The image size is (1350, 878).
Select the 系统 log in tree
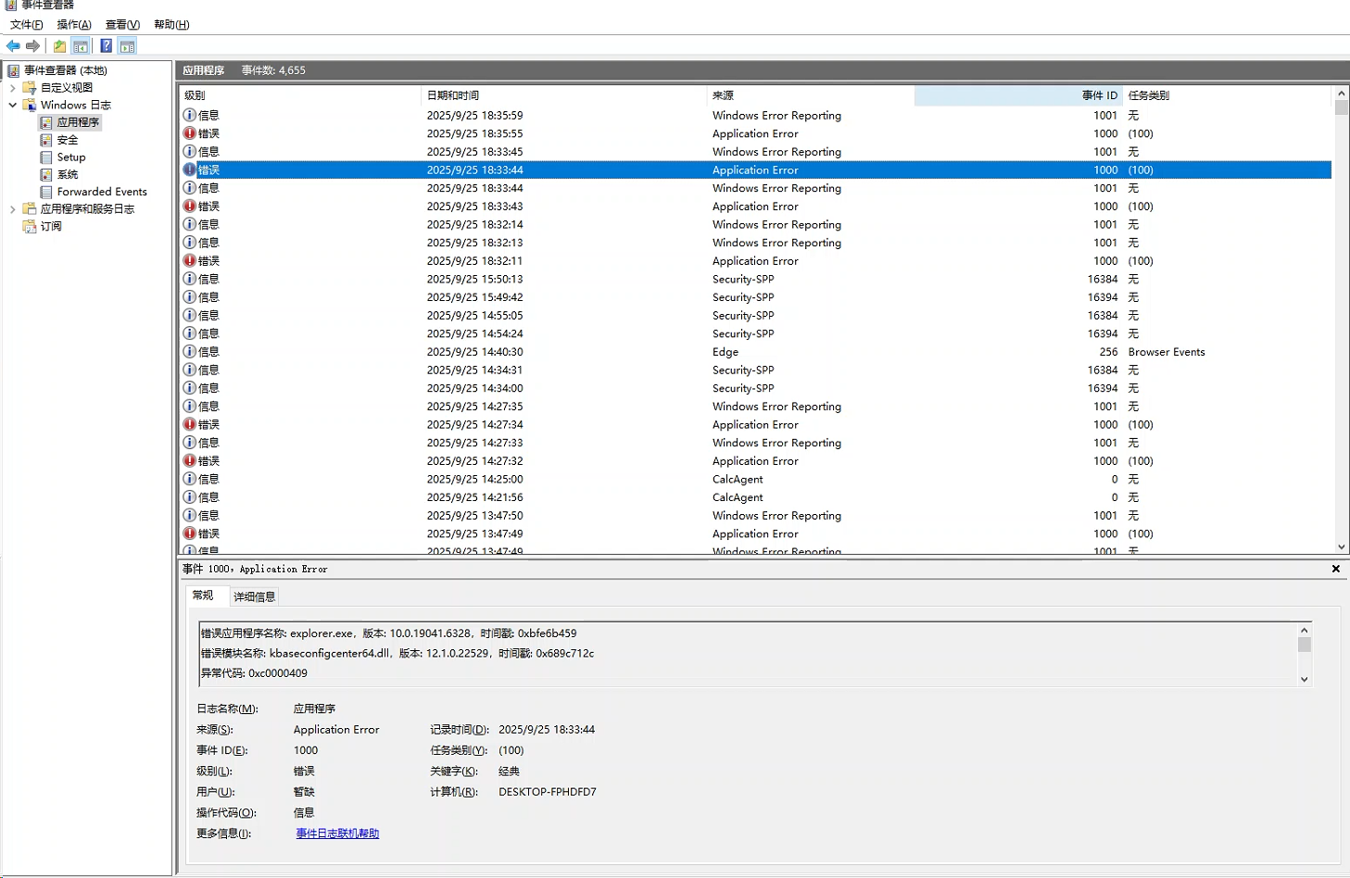coord(67,174)
